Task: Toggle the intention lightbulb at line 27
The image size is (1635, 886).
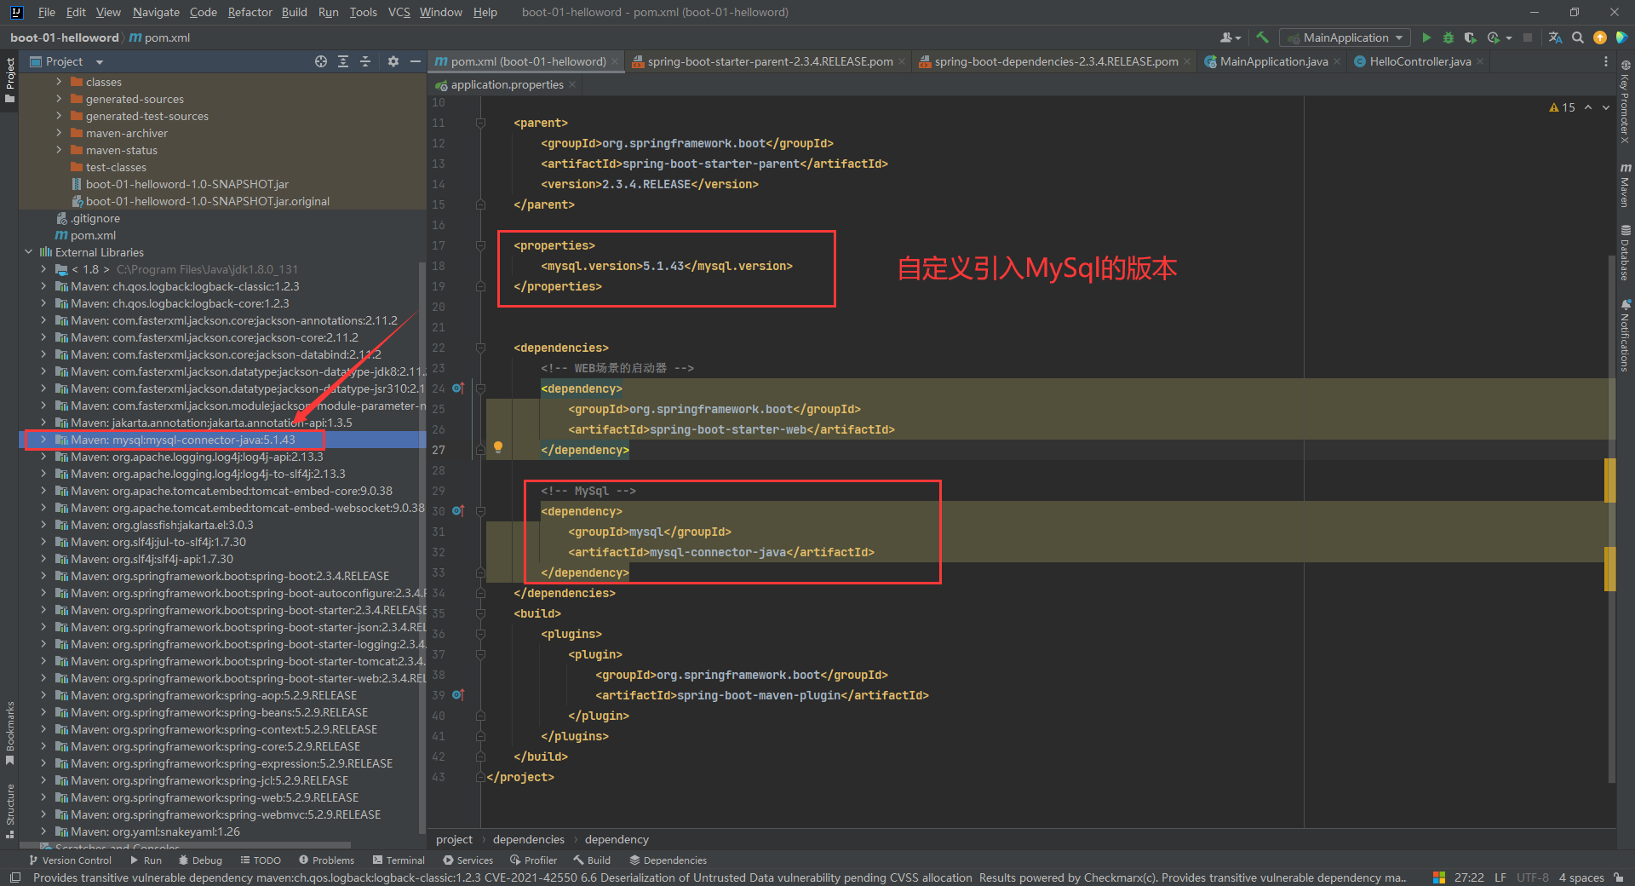Action: [498, 447]
